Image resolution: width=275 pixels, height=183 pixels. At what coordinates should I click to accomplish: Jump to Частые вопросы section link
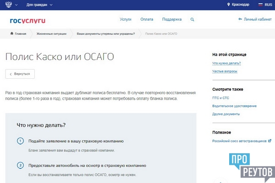pyautogui.click(x=225, y=72)
